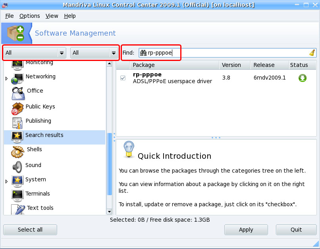Select the Terminals category

(x=38, y=194)
